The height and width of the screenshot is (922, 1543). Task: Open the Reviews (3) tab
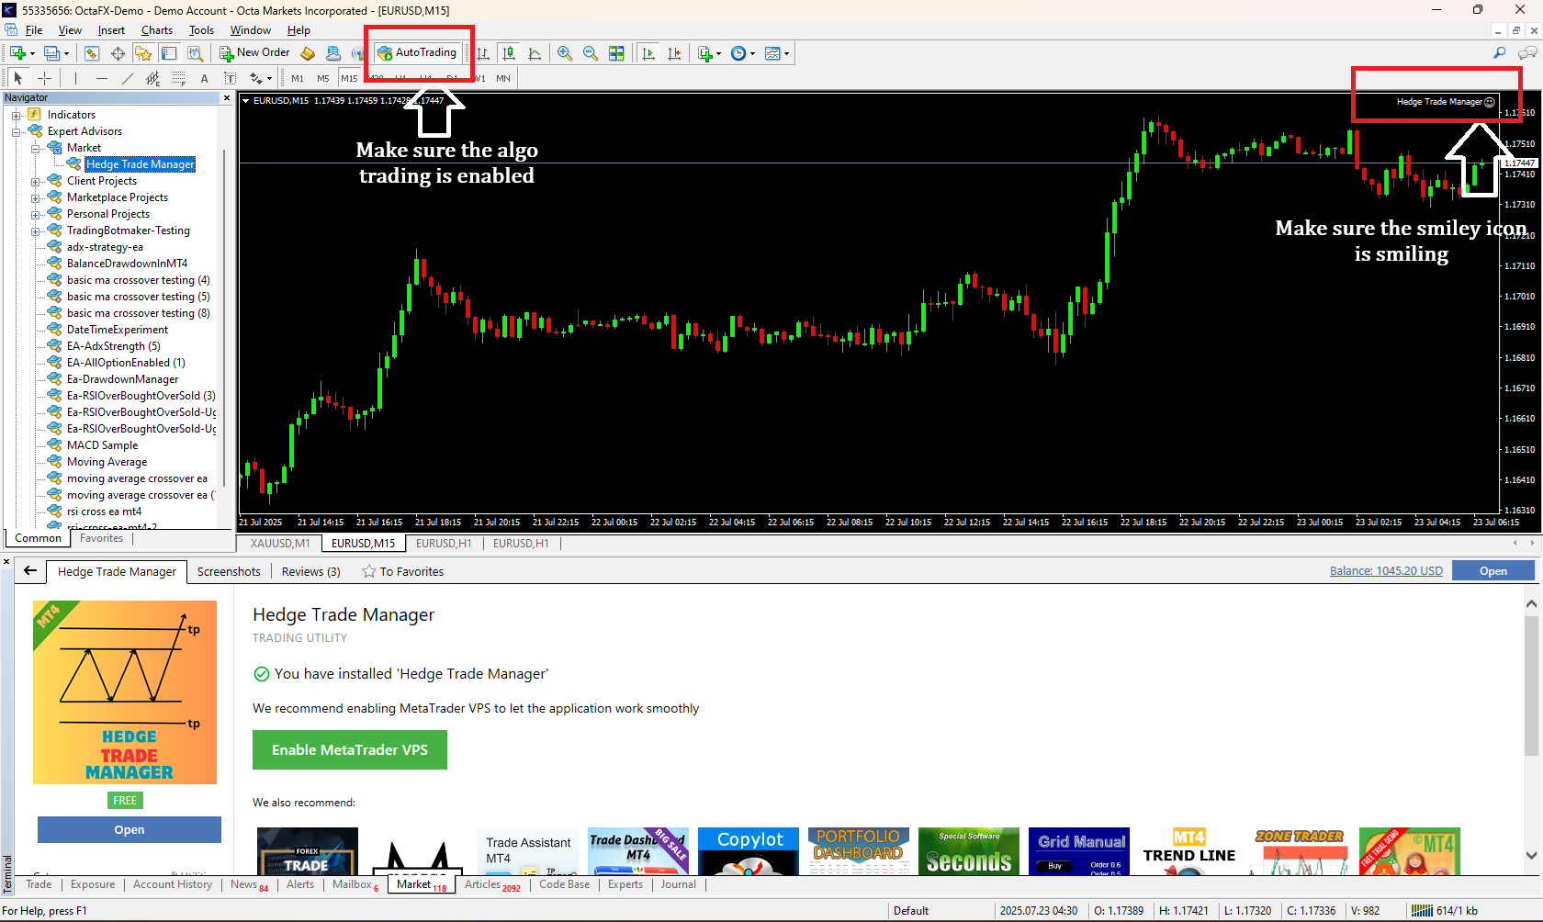tap(310, 571)
